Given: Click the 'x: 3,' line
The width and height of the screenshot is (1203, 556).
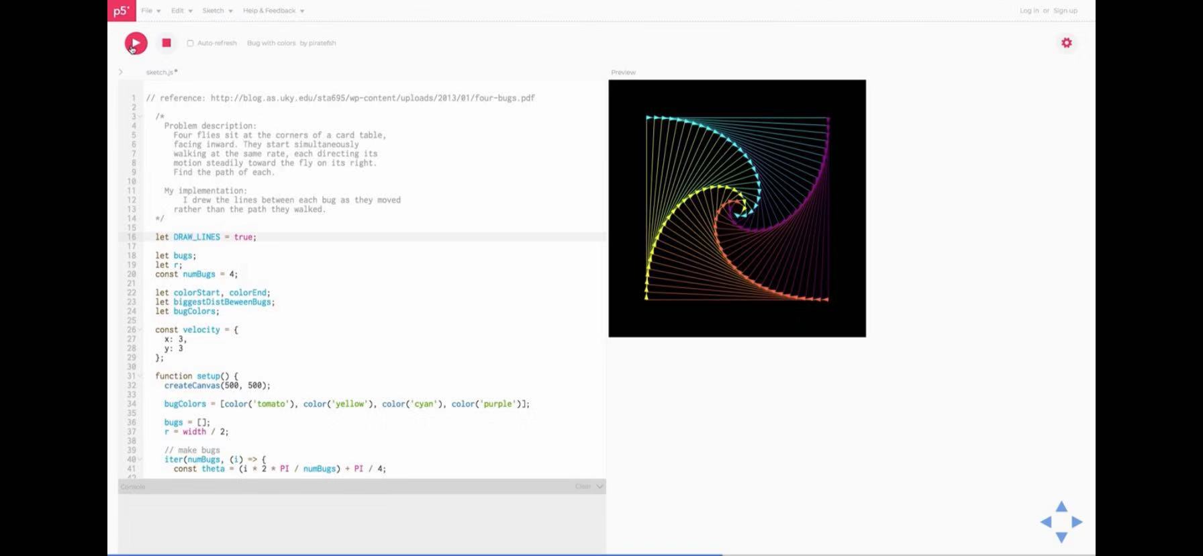Looking at the screenshot, I should pos(175,339).
